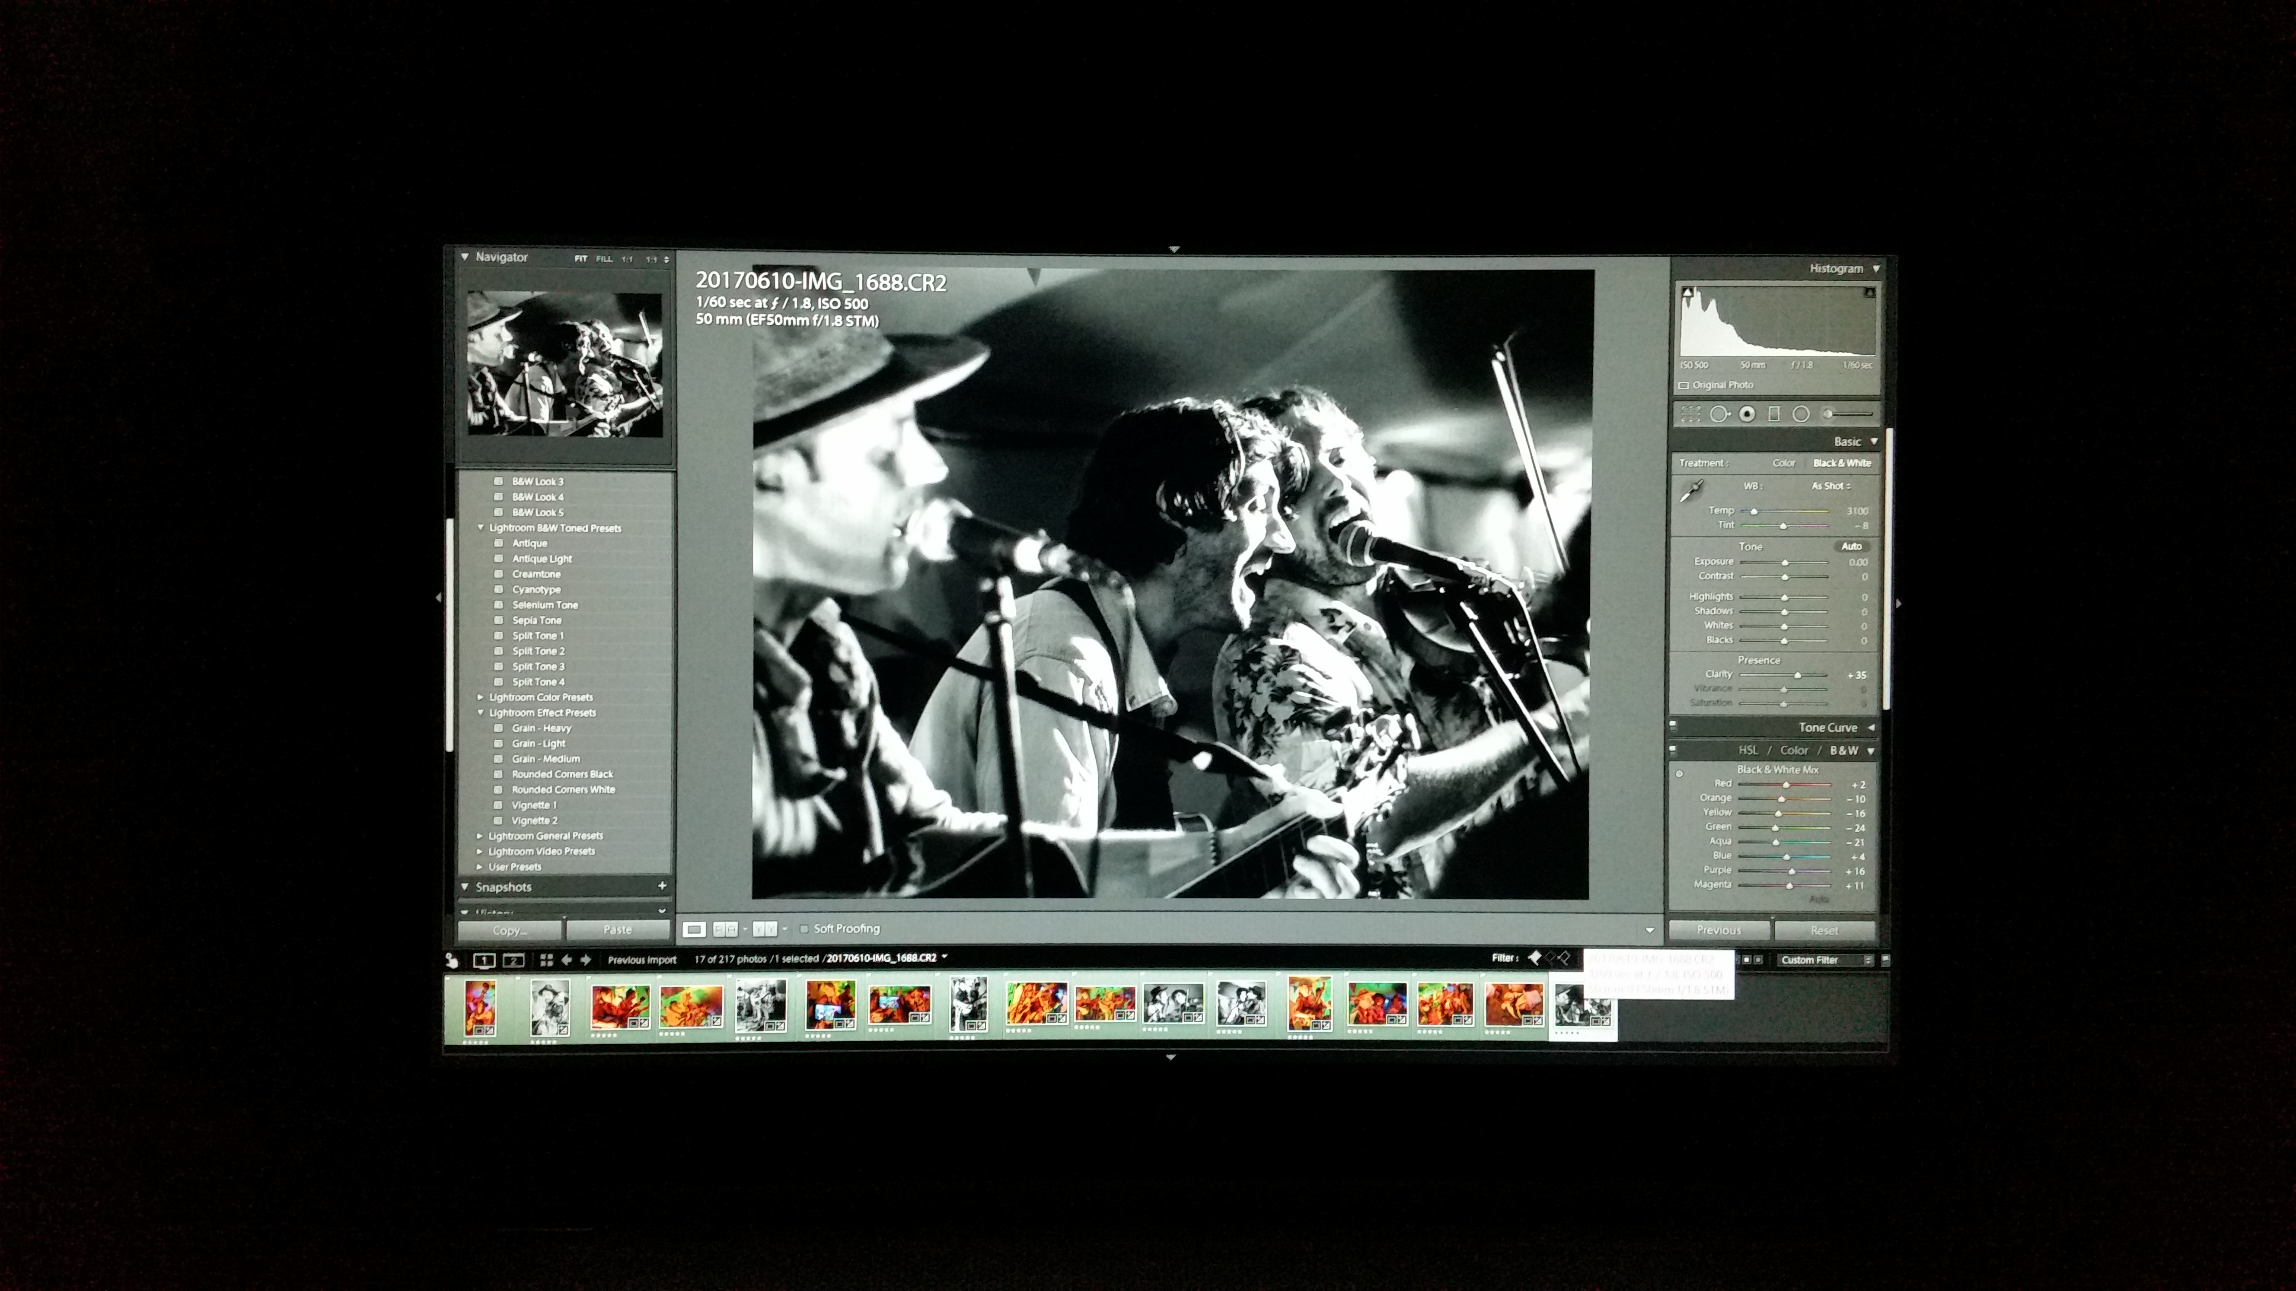This screenshot has width=2296, height=1291.
Task: Expand Lightroom Color Presets folder
Action: [x=480, y=698]
